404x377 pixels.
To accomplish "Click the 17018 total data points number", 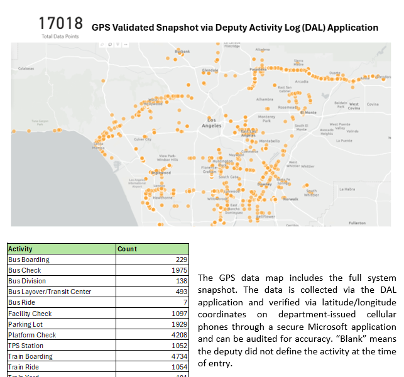I will (x=60, y=24).
